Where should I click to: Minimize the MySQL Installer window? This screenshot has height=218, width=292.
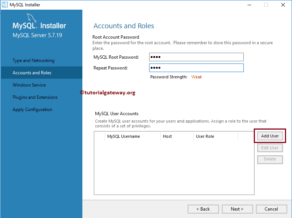click(x=249, y=5)
